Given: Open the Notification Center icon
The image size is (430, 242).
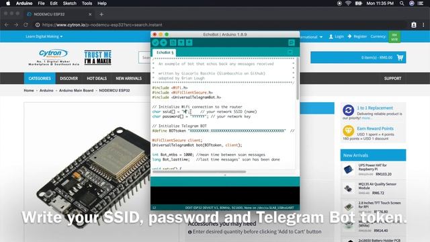Looking at the screenshot, I should point(421,3).
